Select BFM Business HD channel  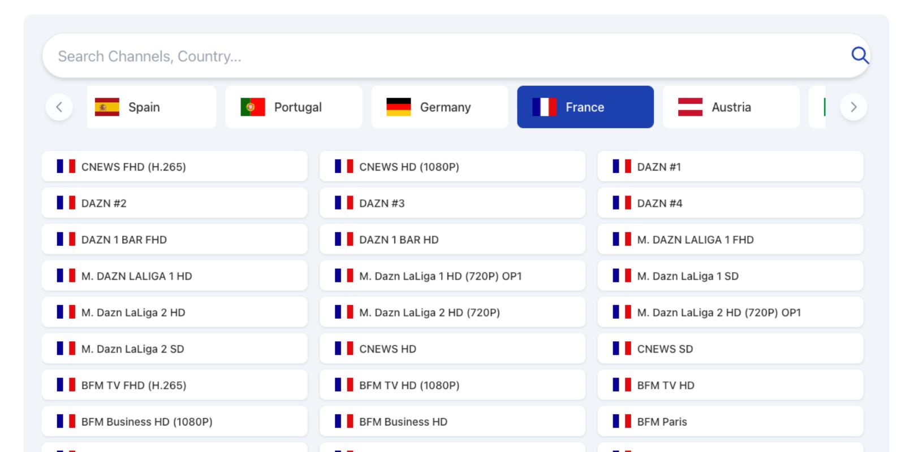pos(452,421)
